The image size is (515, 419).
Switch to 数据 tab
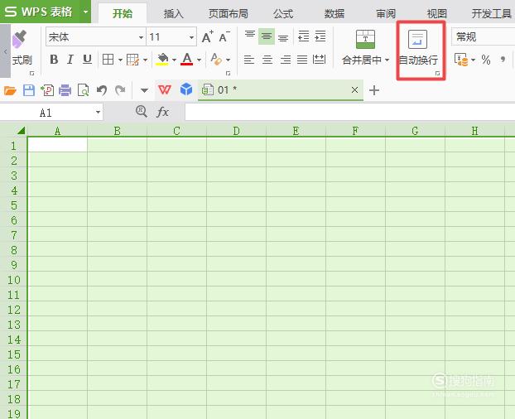[x=335, y=14]
